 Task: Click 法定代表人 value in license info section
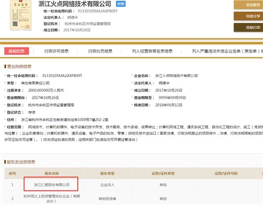(164, 83)
